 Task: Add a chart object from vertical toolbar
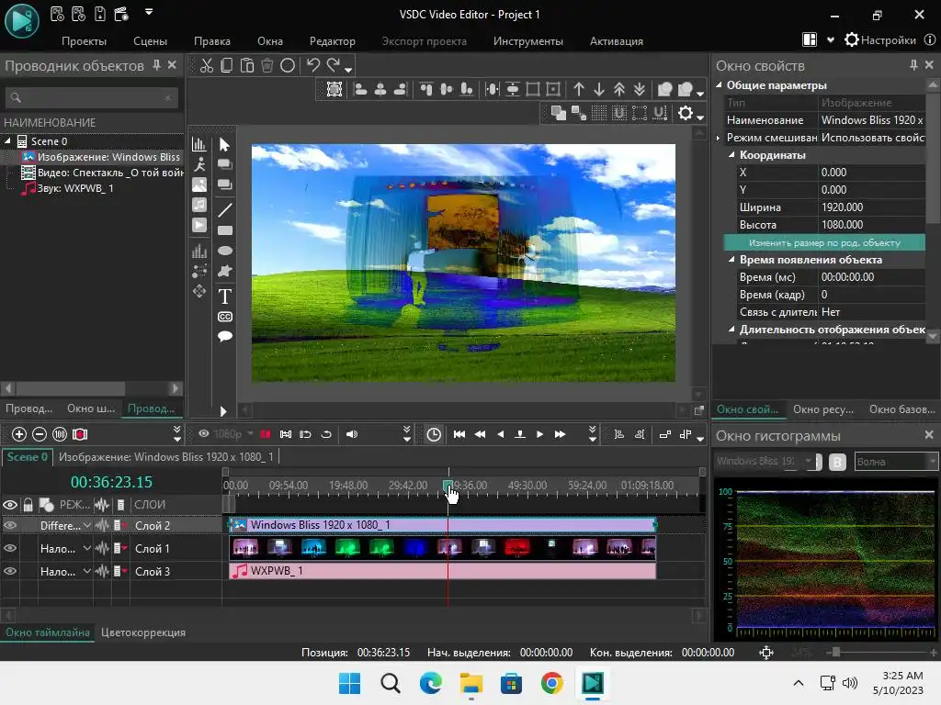click(x=199, y=144)
